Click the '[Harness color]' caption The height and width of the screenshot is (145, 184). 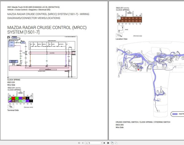[x=29, y=107]
